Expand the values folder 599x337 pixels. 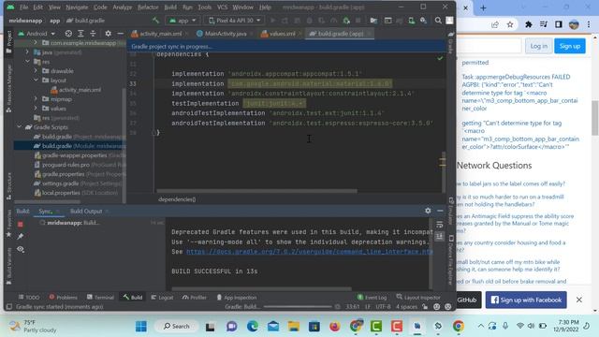point(36,109)
